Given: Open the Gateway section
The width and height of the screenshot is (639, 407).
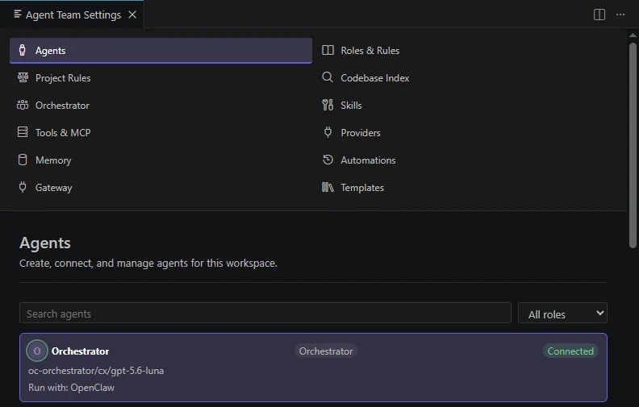Looking at the screenshot, I should click(x=161, y=187).
